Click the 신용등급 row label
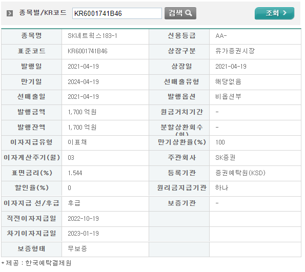This screenshot has width=305, height=272. coord(181,36)
